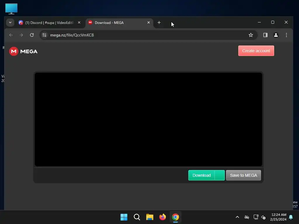Click the MEGA logo
Screen dimensions: 299x224
23,51
